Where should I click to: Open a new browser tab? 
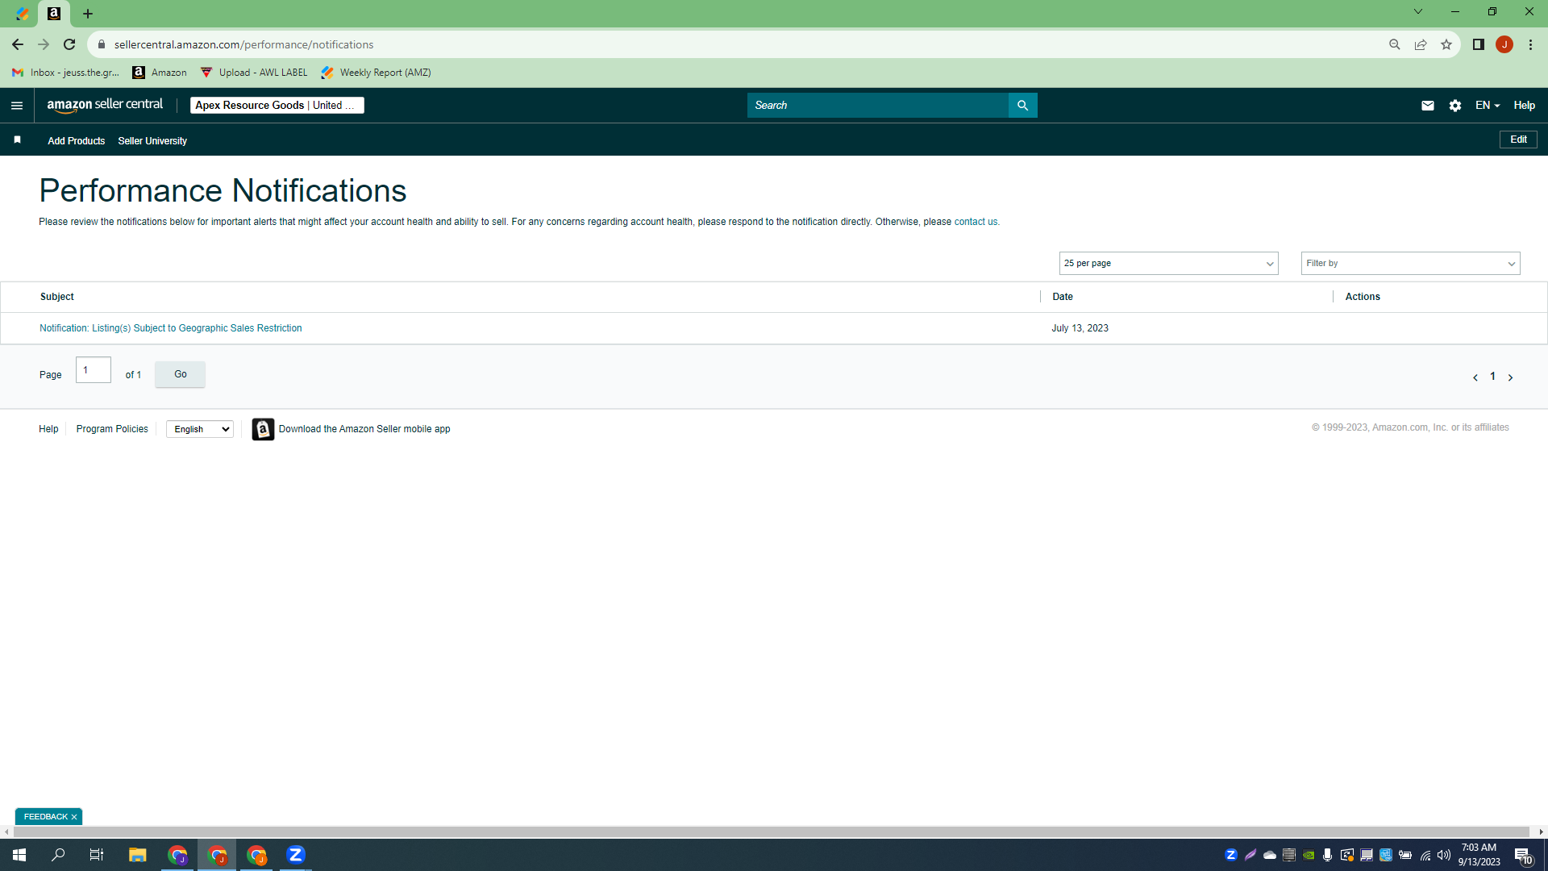[x=88, y=14]
